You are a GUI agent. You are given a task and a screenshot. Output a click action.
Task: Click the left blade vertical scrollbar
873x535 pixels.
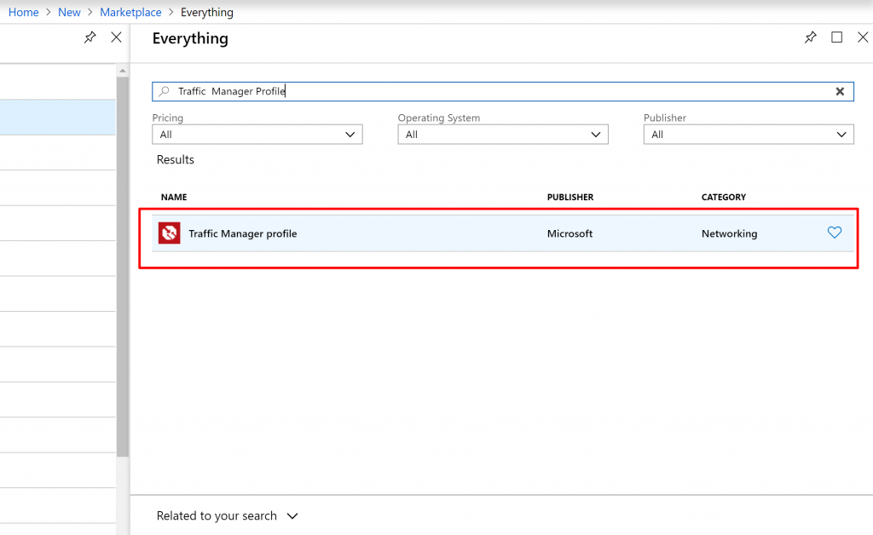(x=123, y=267)
